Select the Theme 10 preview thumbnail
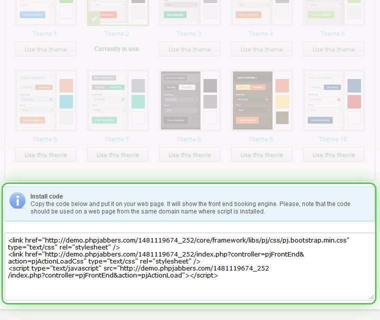 [333, 100]
